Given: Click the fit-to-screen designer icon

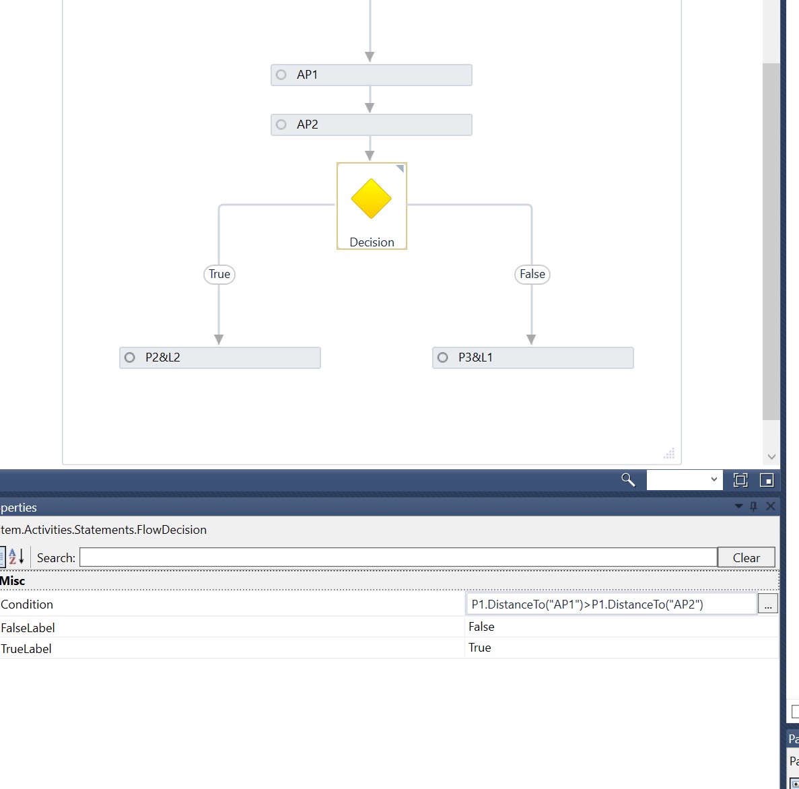Looking at the screenshot, I should pyautogui.click(x=740, y=479).
